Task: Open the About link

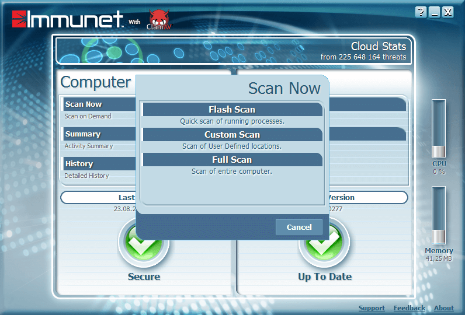Action: (x=444, y=308)
